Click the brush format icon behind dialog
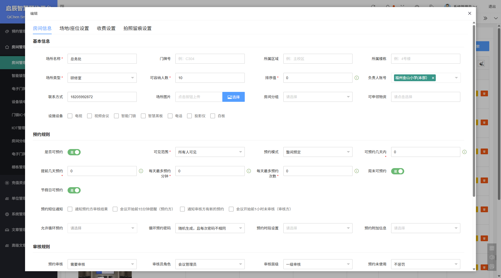Viewport: 501px width, 278px height. (x=481, y=63)
